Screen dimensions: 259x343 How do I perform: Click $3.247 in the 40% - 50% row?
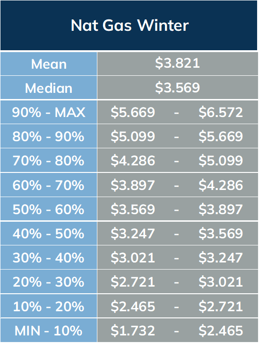pos(133,234)
